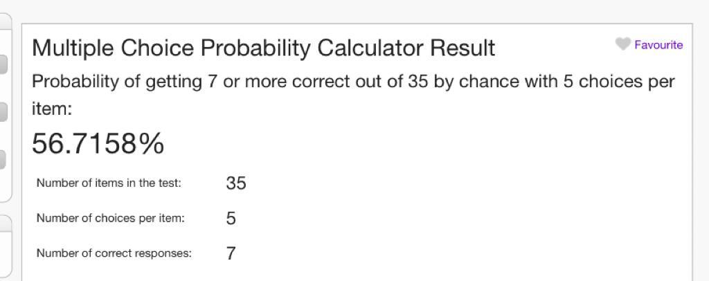Click the value 5 for choices per item
The height and width of the screenshot is (281, 709).
(231, 219)
